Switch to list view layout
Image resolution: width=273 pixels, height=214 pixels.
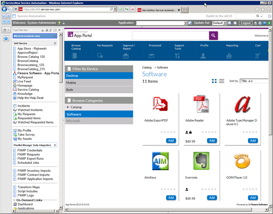(222, 81)
